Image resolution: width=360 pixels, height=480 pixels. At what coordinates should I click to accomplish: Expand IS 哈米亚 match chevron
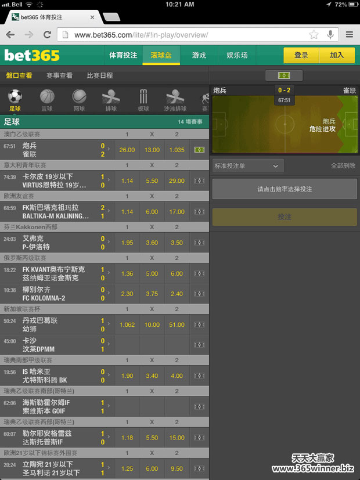click(x=109, y=375)
